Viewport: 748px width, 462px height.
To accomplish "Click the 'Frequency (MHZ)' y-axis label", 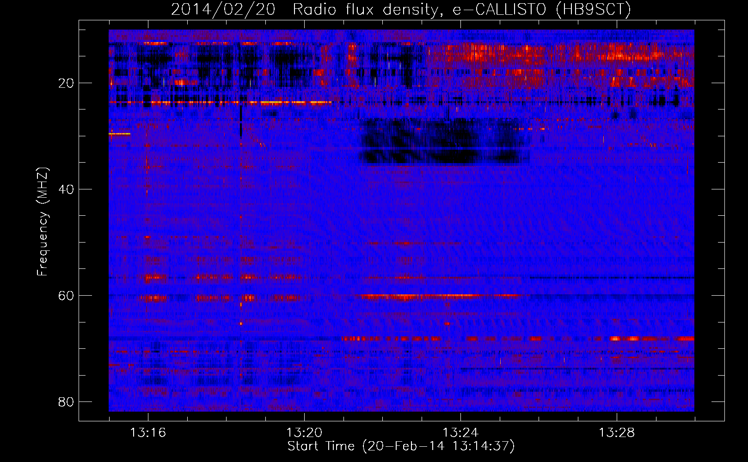I will (x=43, y=222).
